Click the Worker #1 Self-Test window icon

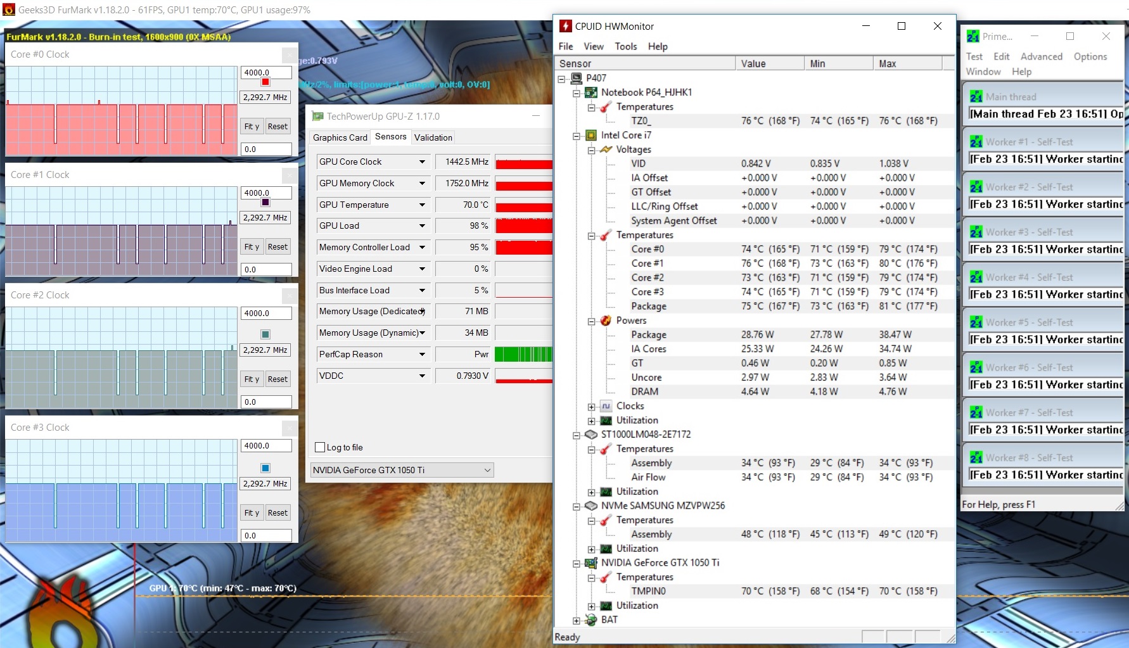[976, 142]
